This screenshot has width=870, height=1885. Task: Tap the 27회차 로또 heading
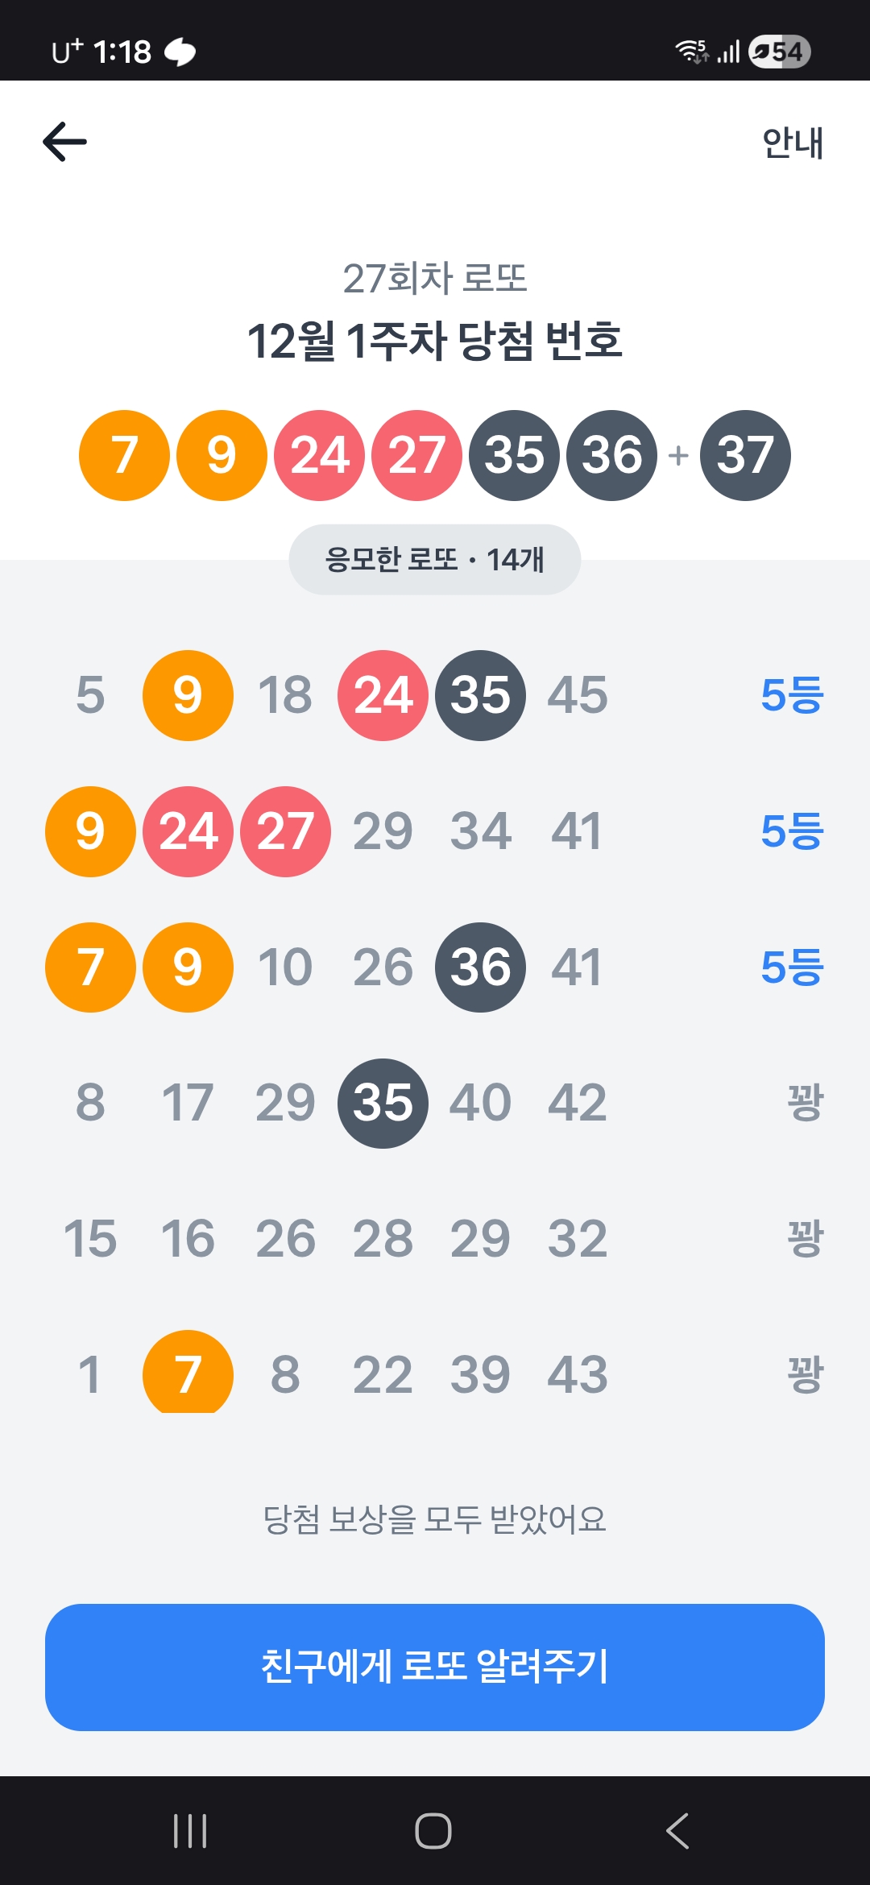click(x=435, y=278)
